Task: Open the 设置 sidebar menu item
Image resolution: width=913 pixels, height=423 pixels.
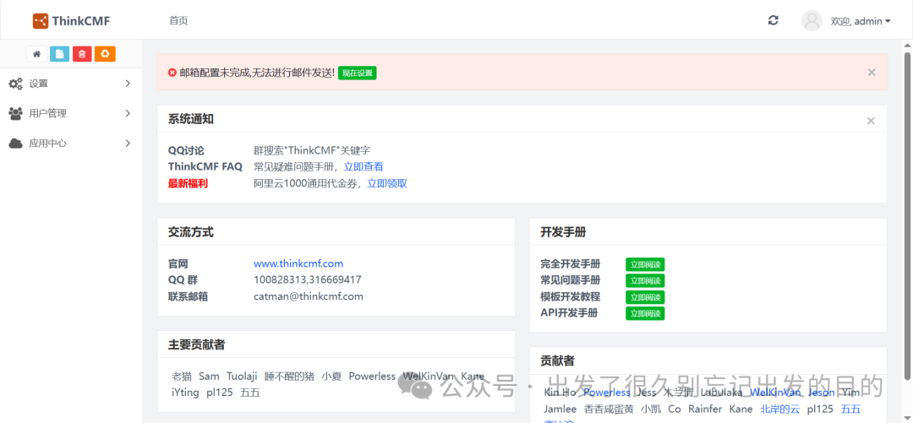Action: 71,84
